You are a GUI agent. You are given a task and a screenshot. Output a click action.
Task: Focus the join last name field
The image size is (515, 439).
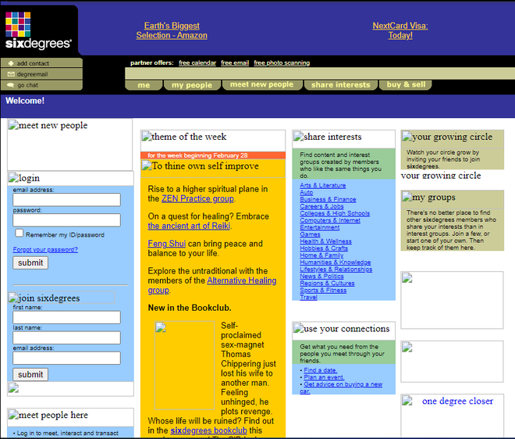[66, 337]
